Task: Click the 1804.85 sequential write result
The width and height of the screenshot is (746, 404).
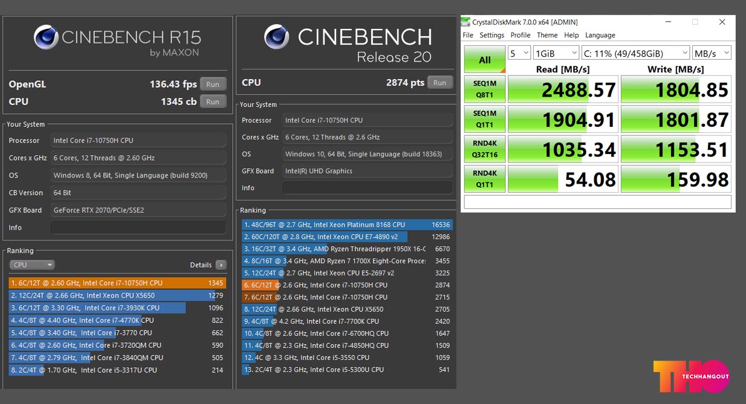Action: 676,89
